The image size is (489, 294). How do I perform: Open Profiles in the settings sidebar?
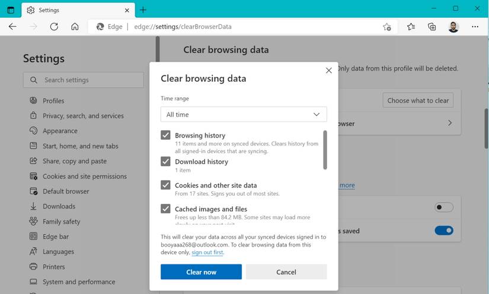53,101
